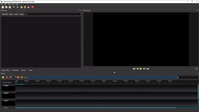Toggle the razor cut tool
This screenshot has width=199, height=112.
pos(11,77)
